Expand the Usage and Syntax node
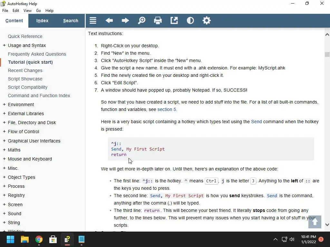The height and width of the screenshot is (247, 330). (4, 45)
